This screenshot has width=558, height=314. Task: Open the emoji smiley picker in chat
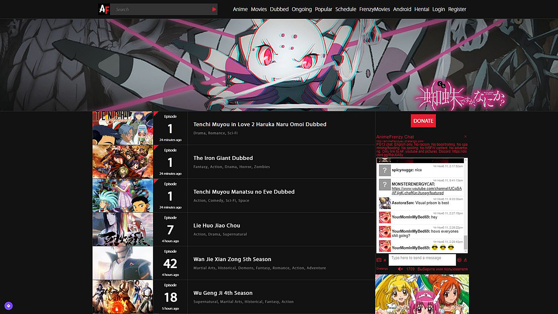(459, 260)
